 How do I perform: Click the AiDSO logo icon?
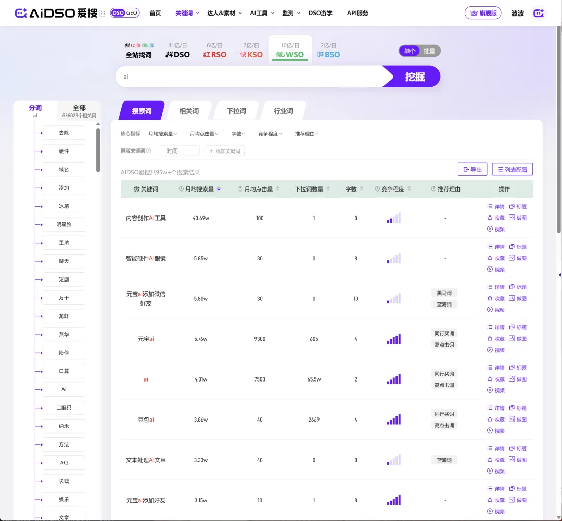coord(21,13)
